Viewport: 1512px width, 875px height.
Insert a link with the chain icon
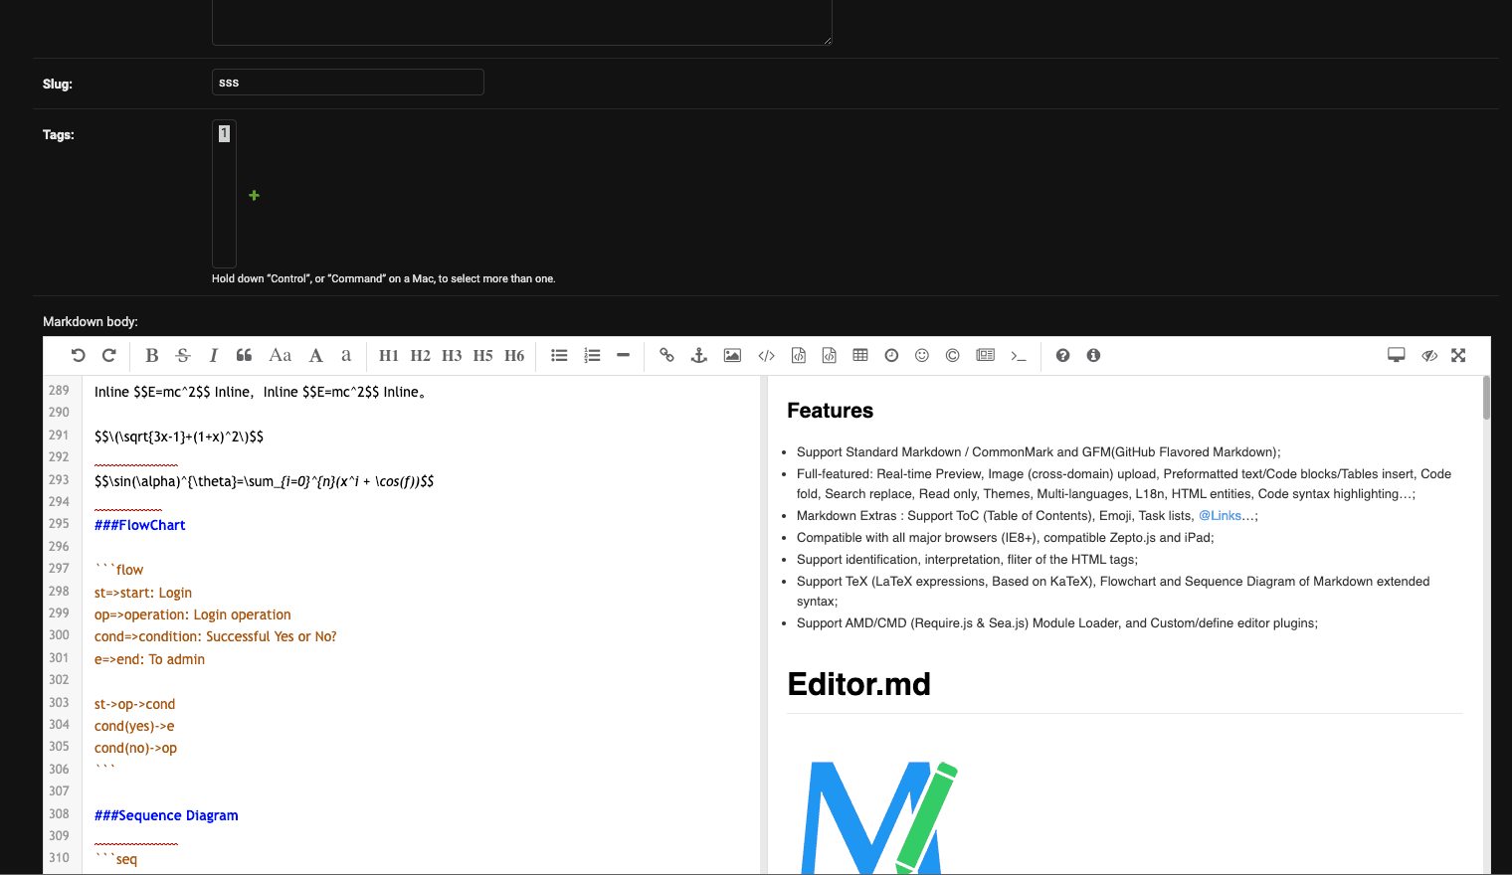point(666,356)
